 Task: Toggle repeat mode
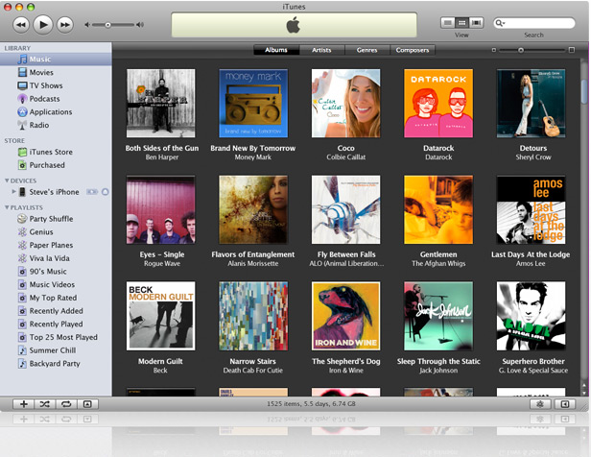point(66,404)
